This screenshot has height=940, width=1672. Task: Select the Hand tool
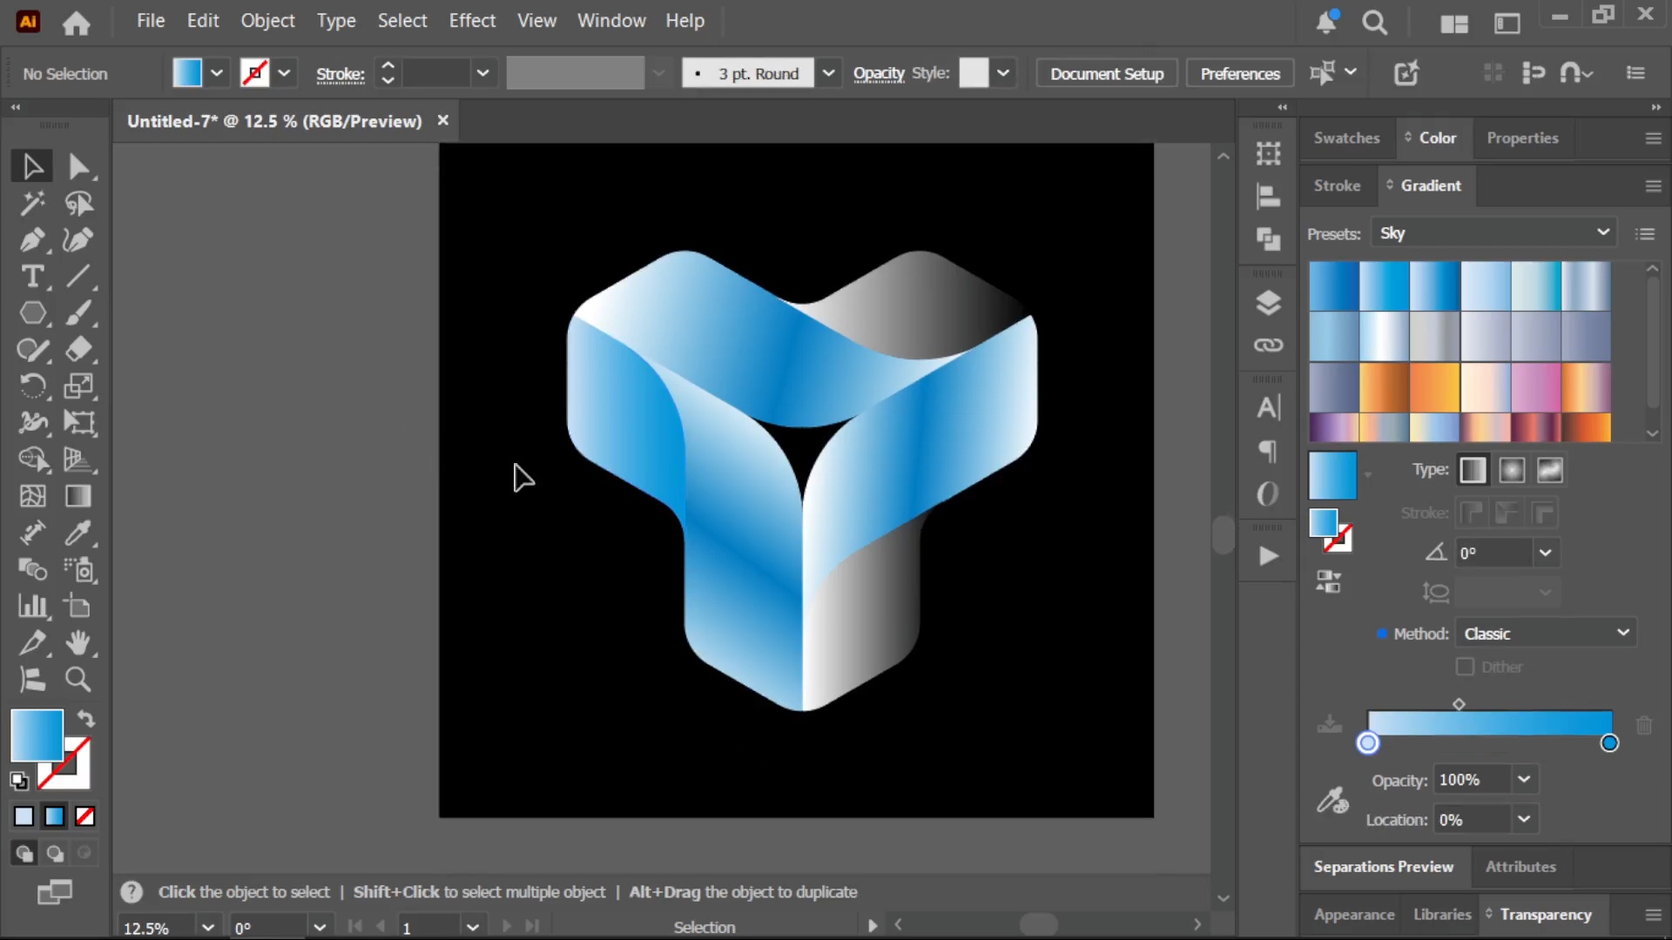point(78,642)
